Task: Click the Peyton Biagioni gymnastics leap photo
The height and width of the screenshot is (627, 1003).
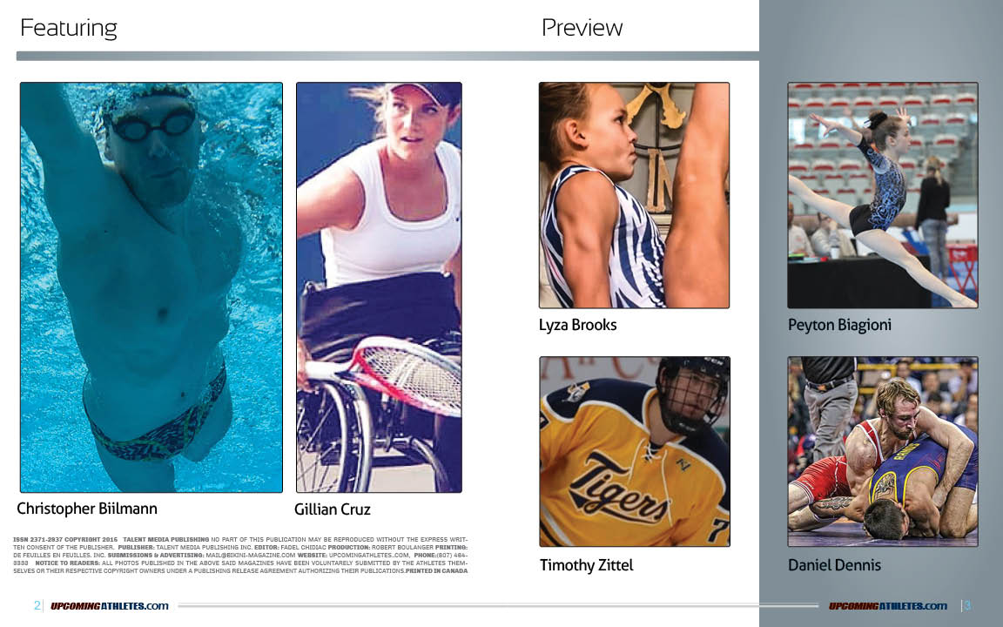Action: [883, 195]
